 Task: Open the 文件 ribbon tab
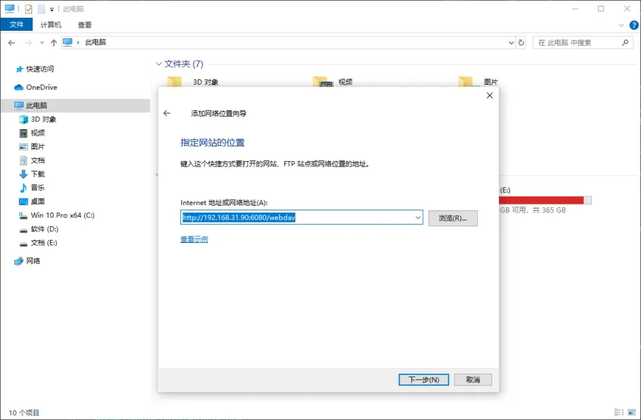pyautogui.click(x=17, y=24)
